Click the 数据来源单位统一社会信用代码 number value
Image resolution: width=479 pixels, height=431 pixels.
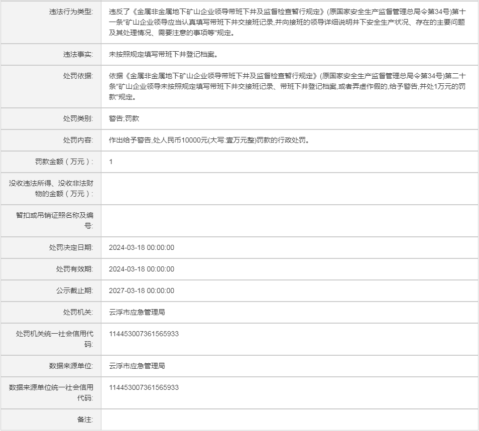point(144,387)
